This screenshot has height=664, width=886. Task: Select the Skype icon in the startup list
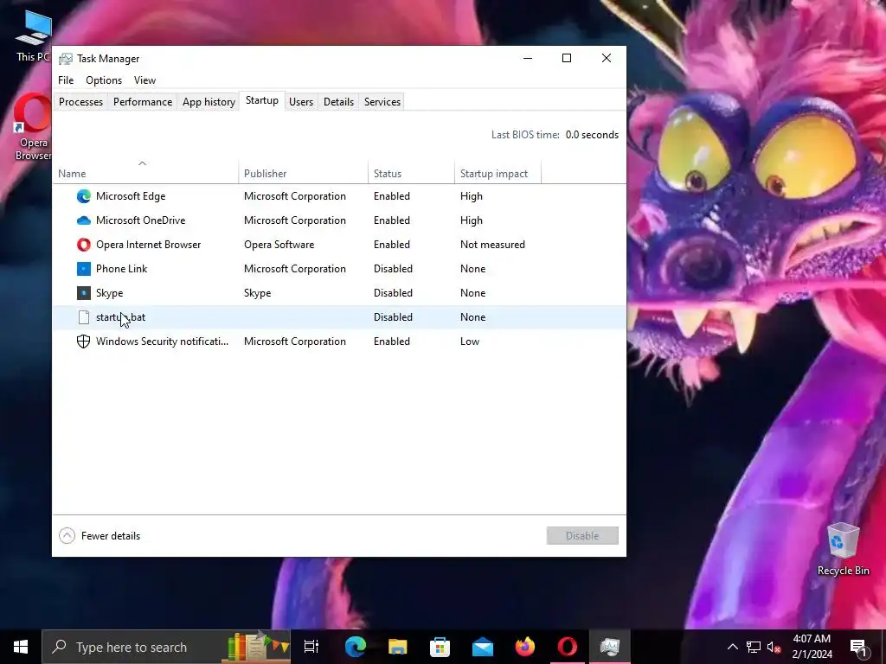tap(84, 293)
